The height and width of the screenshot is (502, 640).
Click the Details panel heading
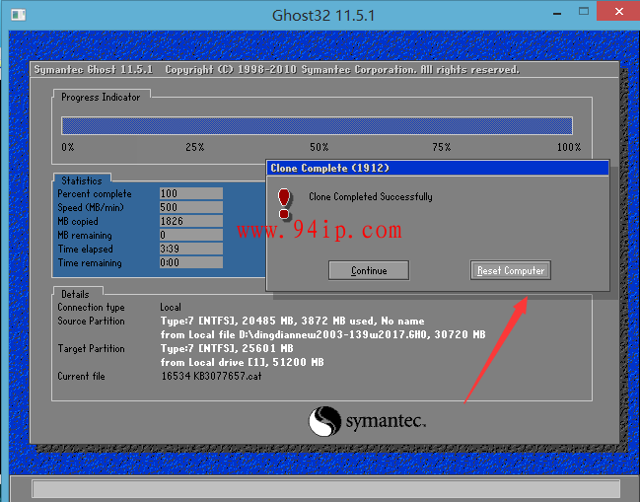point(75,294)
